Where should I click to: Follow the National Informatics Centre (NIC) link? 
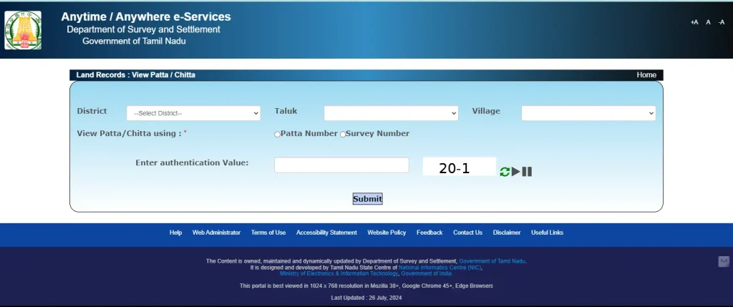[x=440, y=268]
